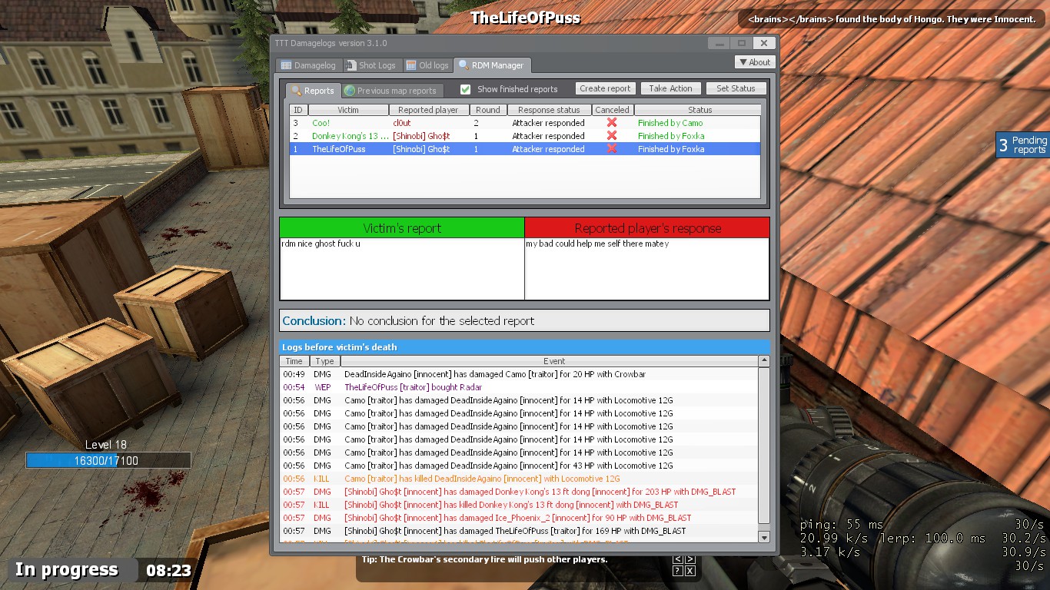The height and width of the screenshot is (590, 1050).
Task: Click the Reported player's response red header
Action: (647, 228)
